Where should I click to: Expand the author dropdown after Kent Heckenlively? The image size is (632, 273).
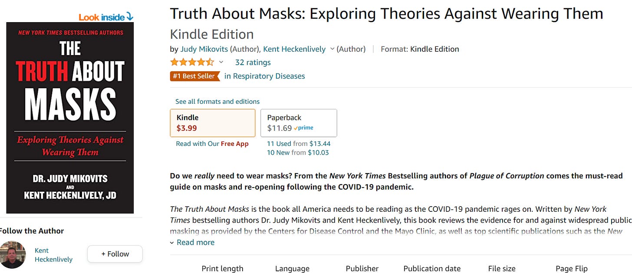point(332,49)
